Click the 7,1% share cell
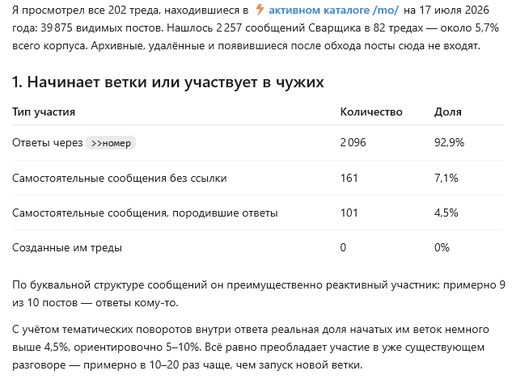The height and width of the screenshot is (379, 529). 446,178
